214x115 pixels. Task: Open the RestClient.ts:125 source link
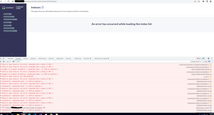(202, 108)
